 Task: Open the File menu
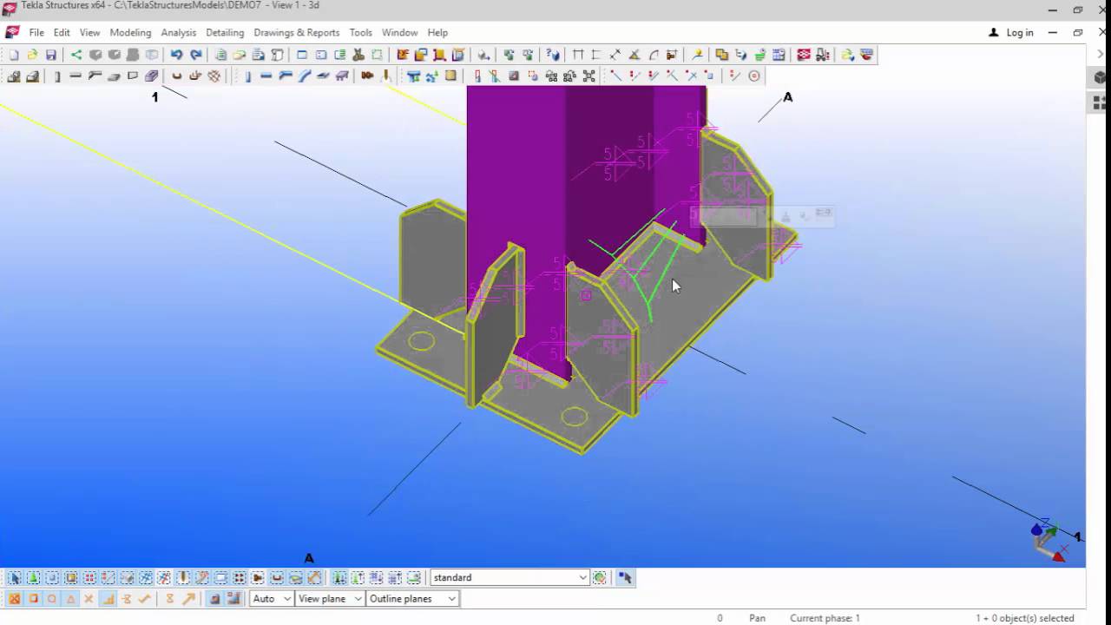[36, 33]
